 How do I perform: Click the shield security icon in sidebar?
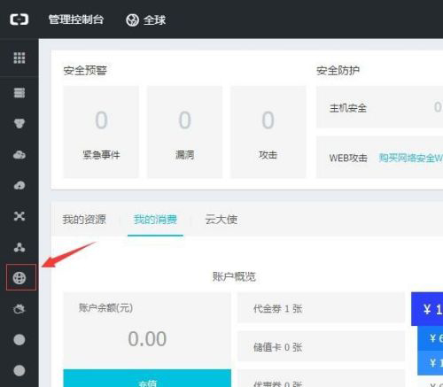[x=19, y=123]
